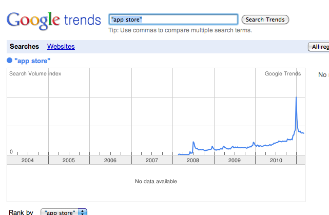
Task: Click the 2010 year label on timeline
Action: coord(276,160)
